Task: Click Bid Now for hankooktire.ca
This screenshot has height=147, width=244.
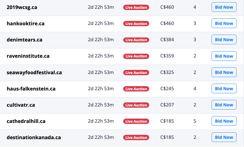Action: [224, 23]
